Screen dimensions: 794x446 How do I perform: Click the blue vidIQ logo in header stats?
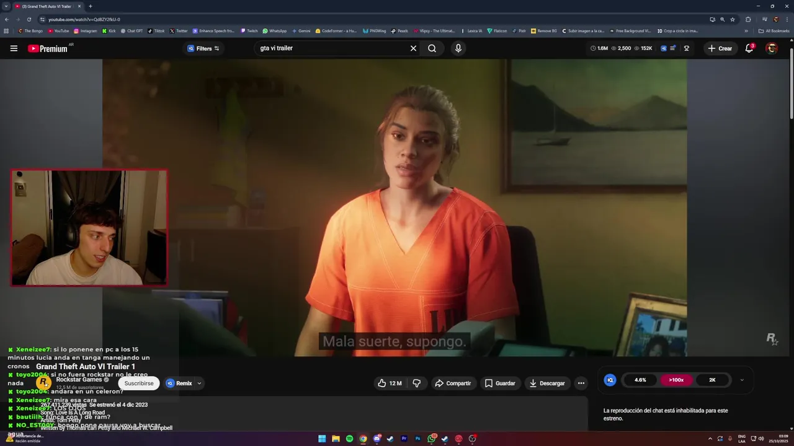[x=663, y=48]
